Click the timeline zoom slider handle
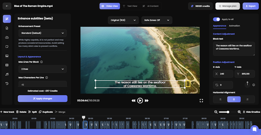The image size is (261, 135). 228,112
